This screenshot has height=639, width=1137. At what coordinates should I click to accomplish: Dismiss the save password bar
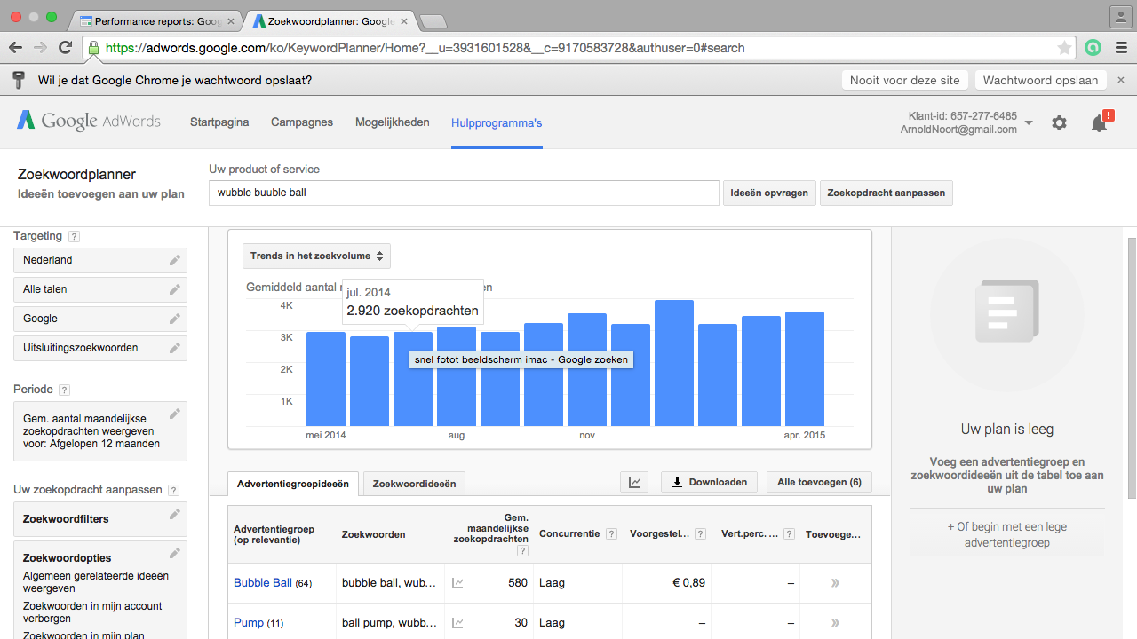1121,80
